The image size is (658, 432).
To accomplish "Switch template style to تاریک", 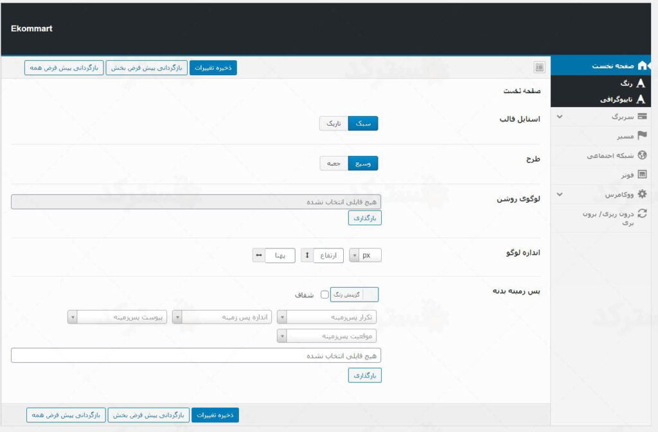I will [333, 123].
